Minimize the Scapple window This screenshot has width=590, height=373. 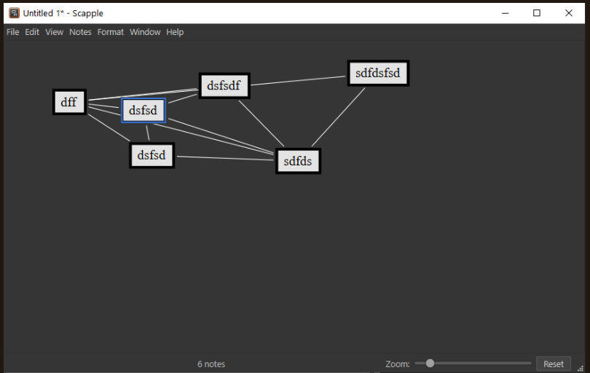tap(506, 13)
